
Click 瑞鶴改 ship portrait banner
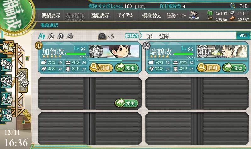(x=222, y=51)
